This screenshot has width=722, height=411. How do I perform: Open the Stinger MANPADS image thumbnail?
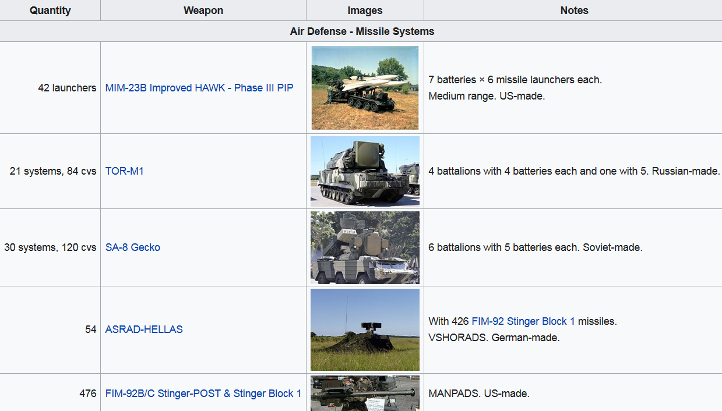point(365,394)
